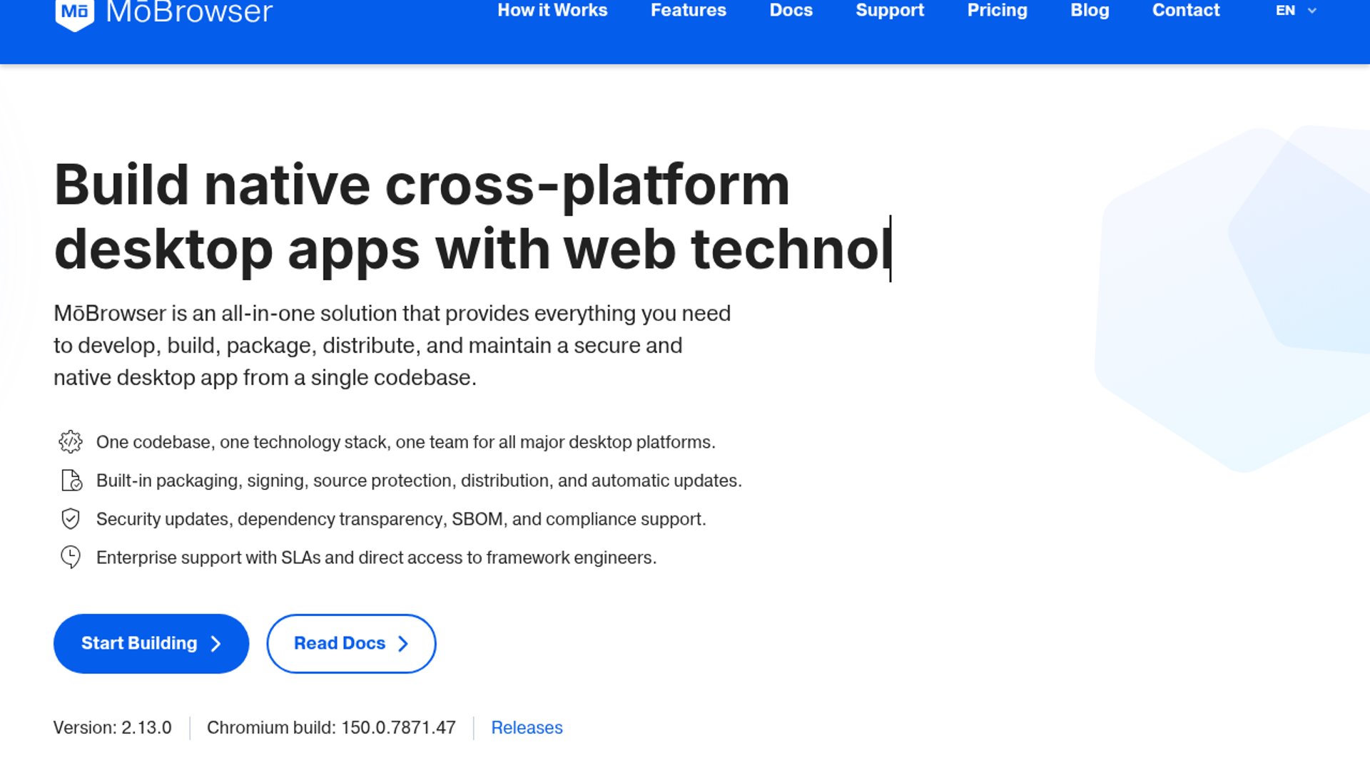Click the Start Building button
The width and height of the screenshot is (1370, 770).
151,644
